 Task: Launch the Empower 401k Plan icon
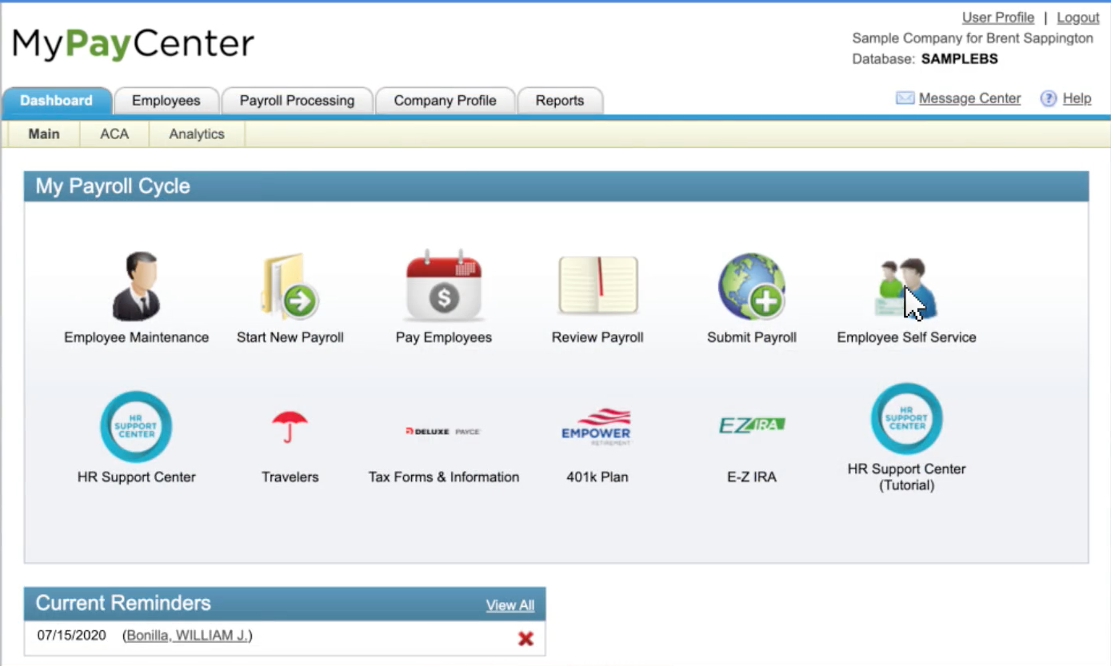tap(597, 427)
